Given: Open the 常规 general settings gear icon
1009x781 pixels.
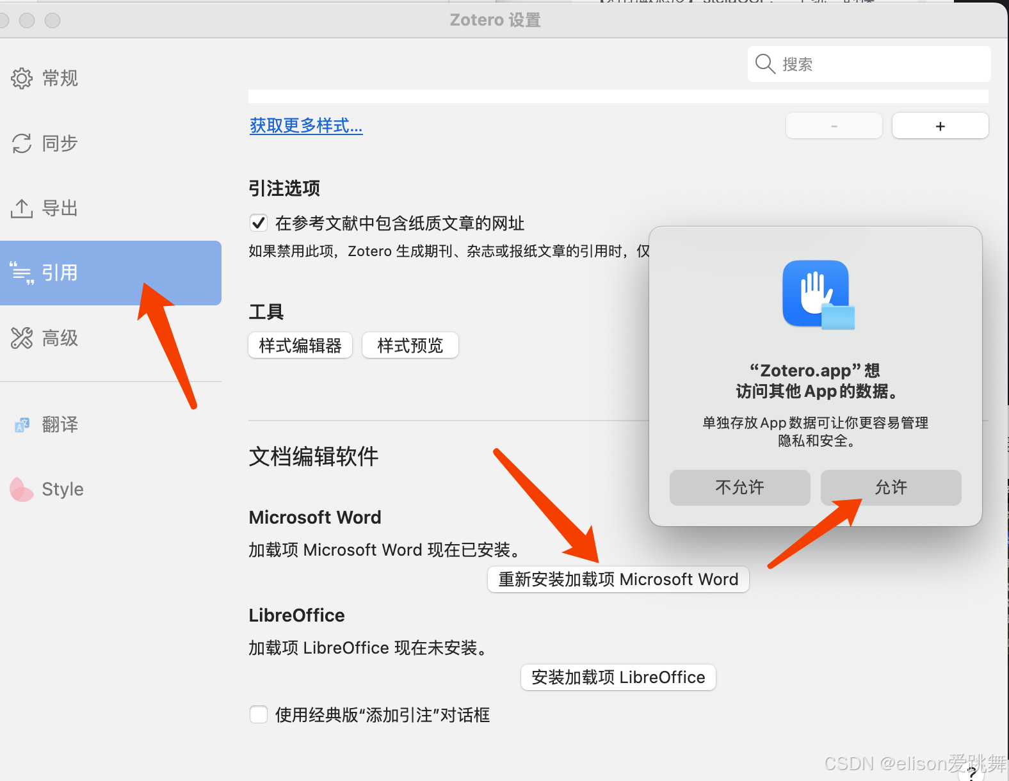Looking at the screenshot, I should point(22,78).
